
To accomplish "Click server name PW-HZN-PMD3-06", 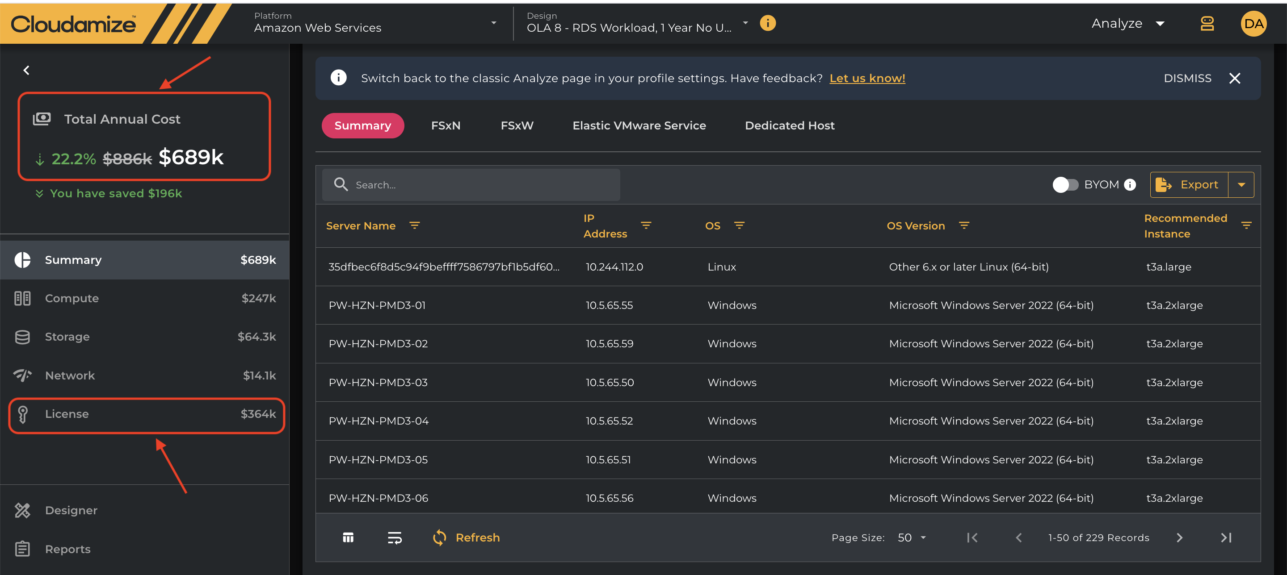I will pos(378,498).
